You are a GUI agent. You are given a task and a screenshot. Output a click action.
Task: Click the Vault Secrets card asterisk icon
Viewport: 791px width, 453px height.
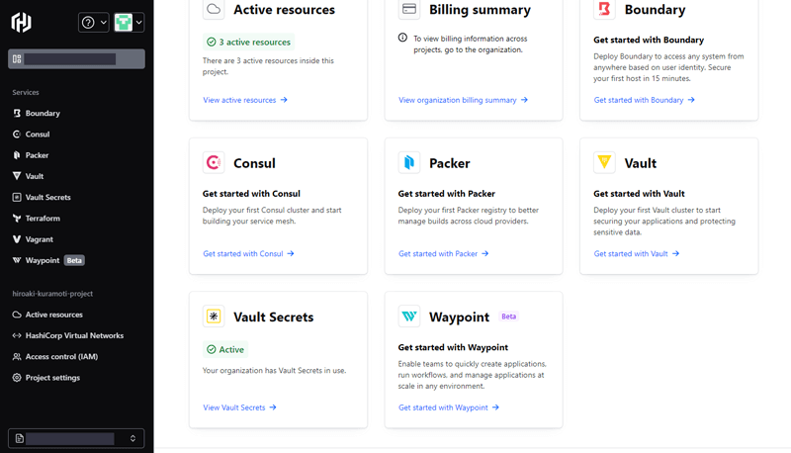click(x=214, y=317)
